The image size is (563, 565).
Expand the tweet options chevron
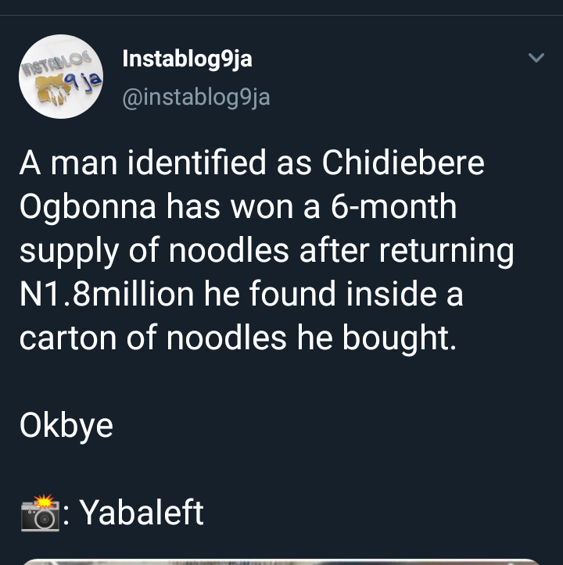pos(536,58)
